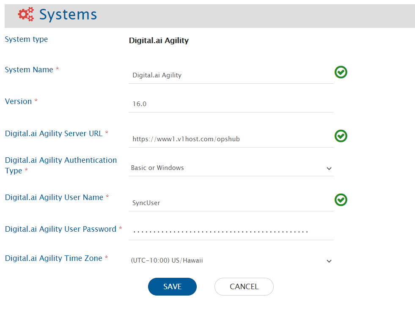Click the 'Digital.ai Agility Time Zone' label
This screenshot has width=415, height=315.
(x=54, y=258)
